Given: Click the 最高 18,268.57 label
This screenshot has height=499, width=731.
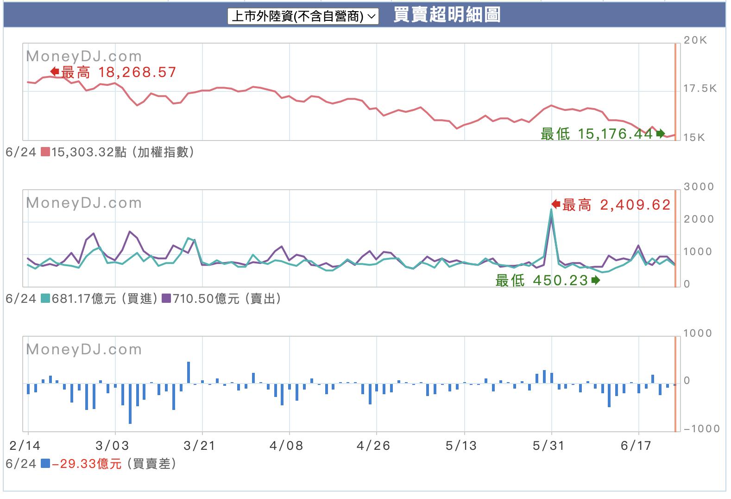Looking at the screenshot, I should pyautogui.click(x=119, y=72).
